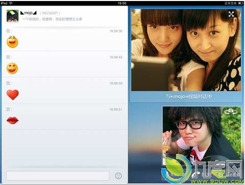Tap the remote video feed of mojo
This screenshot has width=245, height=185.
pyautogui.click(x=186, y=50)
